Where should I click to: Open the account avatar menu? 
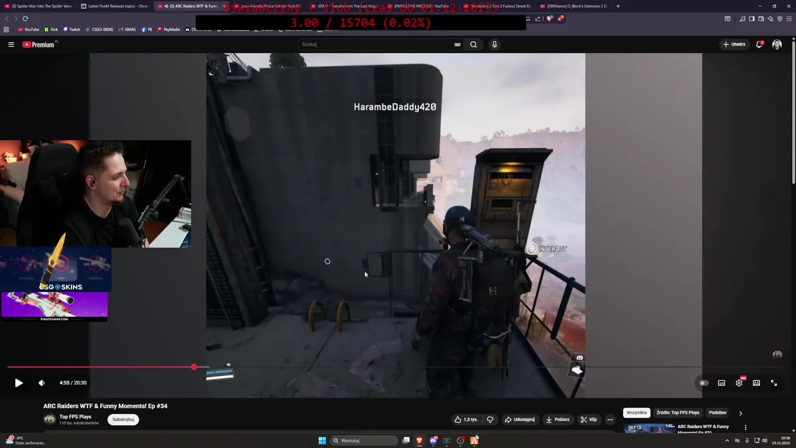coord(777,44)
